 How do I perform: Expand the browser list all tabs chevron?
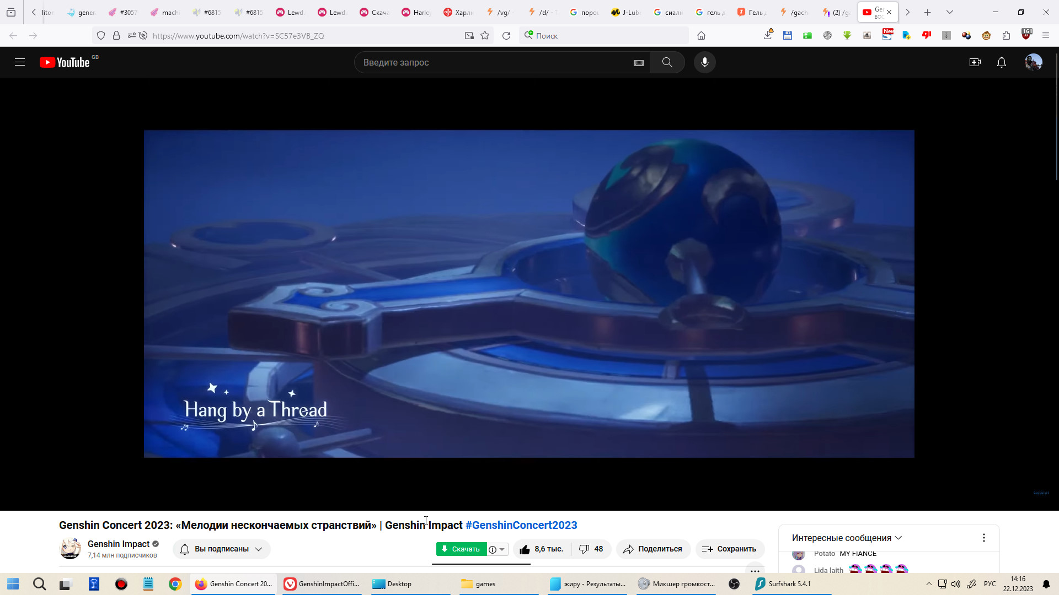point(950,12)
